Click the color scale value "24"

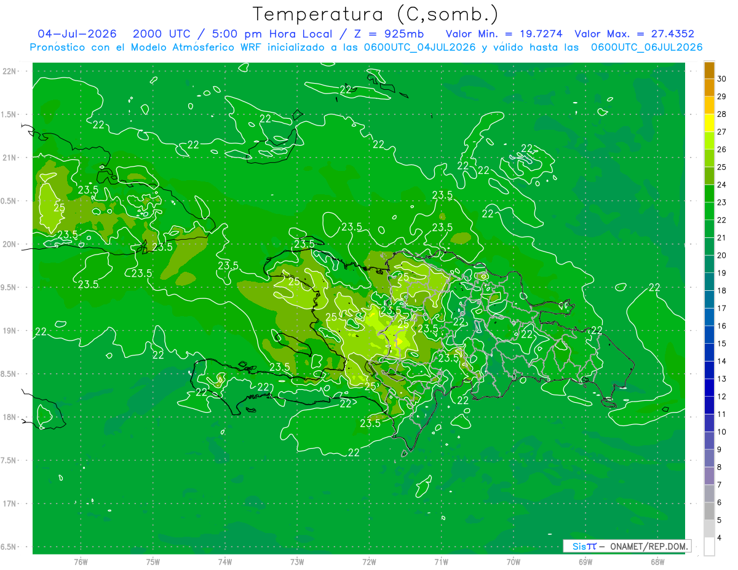(722, 184)
